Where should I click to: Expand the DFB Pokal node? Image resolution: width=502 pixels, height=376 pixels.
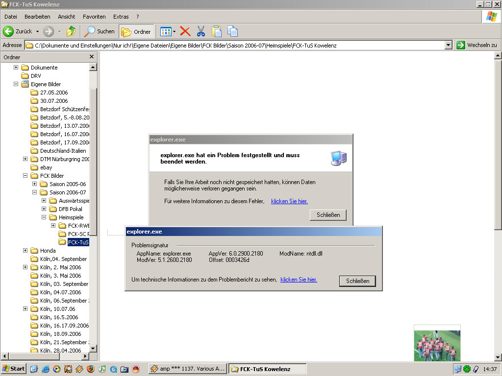(x=44, y=209)
